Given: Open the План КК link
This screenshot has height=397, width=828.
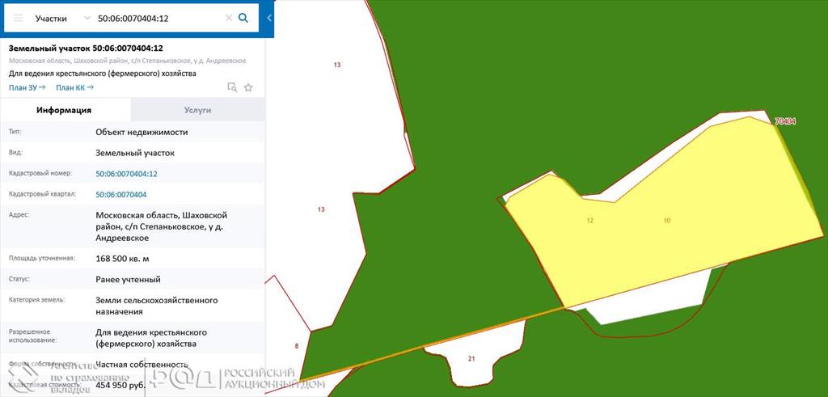Looking at the screenshot, I should click(x=74, y=87).
